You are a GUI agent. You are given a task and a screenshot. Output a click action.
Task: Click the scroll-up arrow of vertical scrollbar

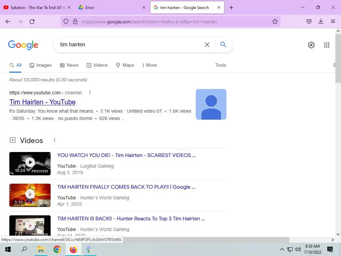[x=338, y=31]
